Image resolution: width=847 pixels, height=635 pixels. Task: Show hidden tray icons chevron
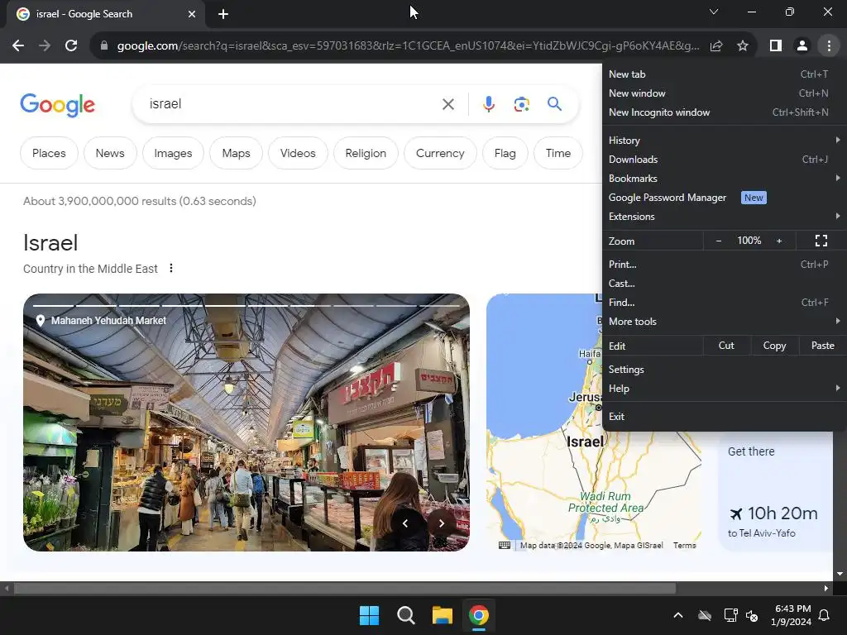pyautogui.click(x=678, y=615)
